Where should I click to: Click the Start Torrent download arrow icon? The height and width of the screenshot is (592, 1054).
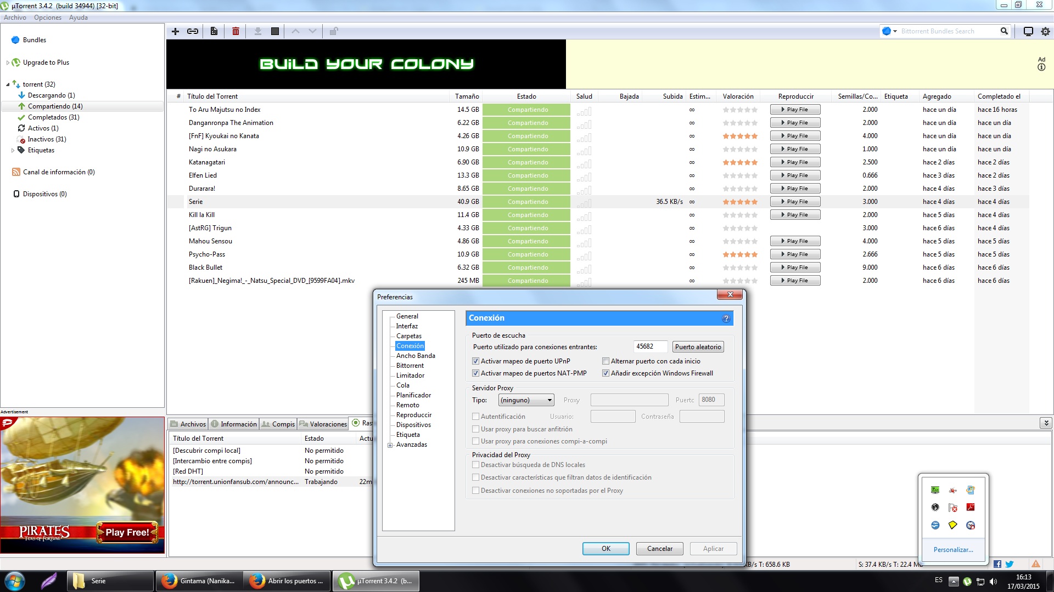point(257,31)
